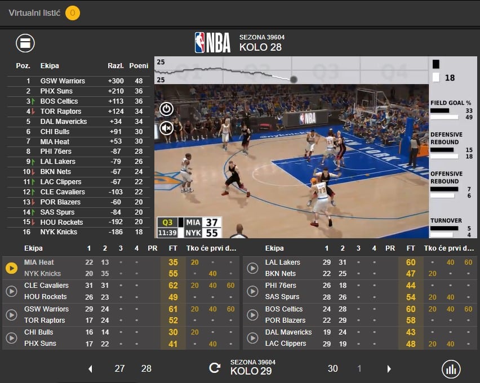Screen dimensions: 480x383
Task: Select round 27 in the pager
Action: click(119, 369)
